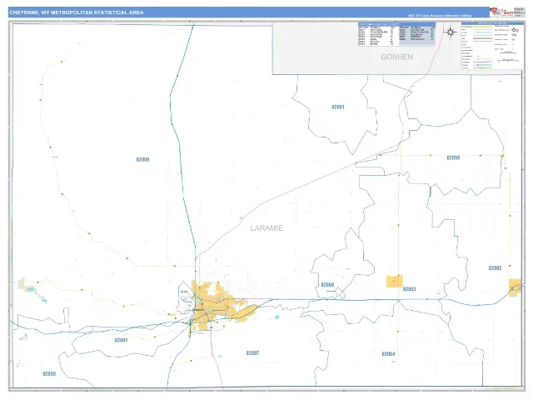This screenshot has width=533, height=400.
Task: Click the Cheyenne, WY Metropolitan Statistical Area title
Action: 77,12
